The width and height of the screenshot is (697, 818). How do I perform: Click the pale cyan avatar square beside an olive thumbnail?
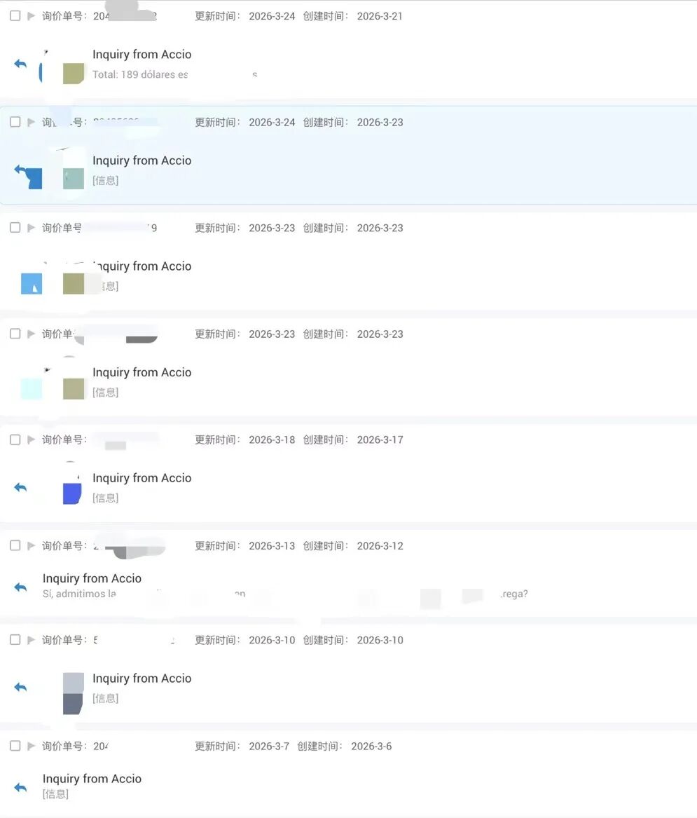(x=32, y=389)
